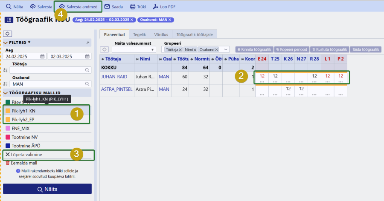Click the Osakond field containing MAN
The height and width of the screenshot is (201, 384).
pos(50,84)
